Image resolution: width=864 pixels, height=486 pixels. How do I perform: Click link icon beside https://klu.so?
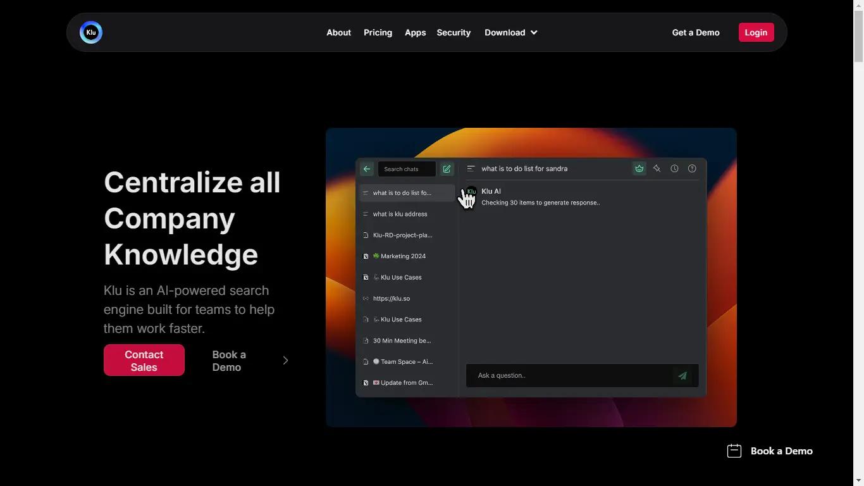pyautogui.click(x=366, y=299)
